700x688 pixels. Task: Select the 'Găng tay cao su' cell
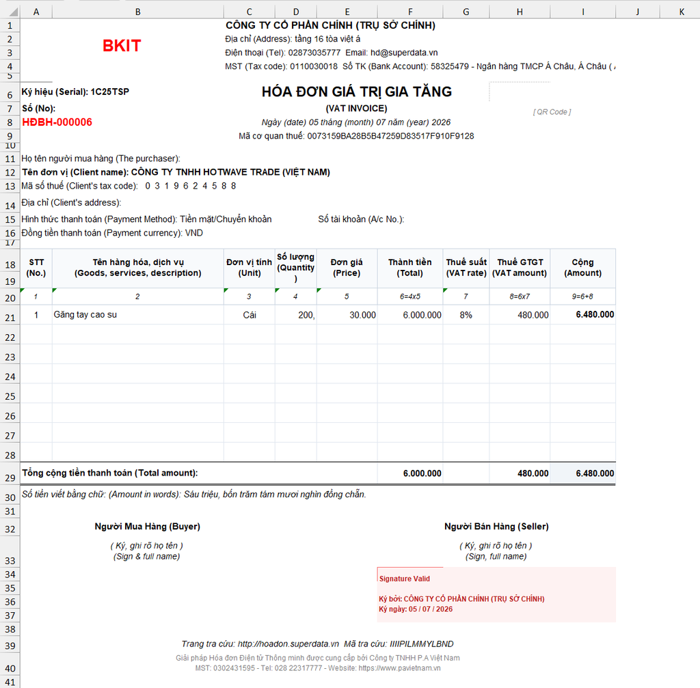[x=137, y=315]
